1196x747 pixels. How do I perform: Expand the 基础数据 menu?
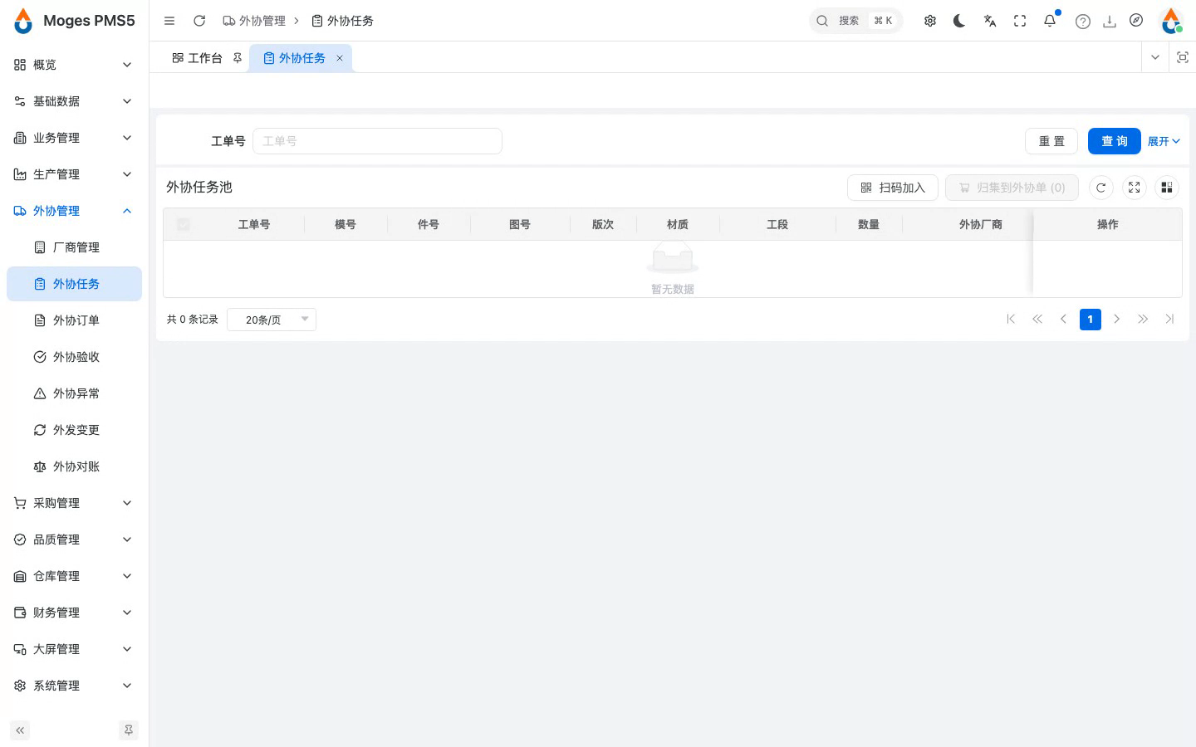(x=74, y=101)
